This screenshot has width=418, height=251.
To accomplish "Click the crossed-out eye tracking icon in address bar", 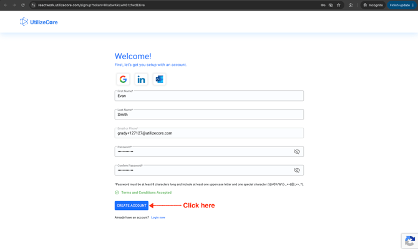I will pos(331,5).
